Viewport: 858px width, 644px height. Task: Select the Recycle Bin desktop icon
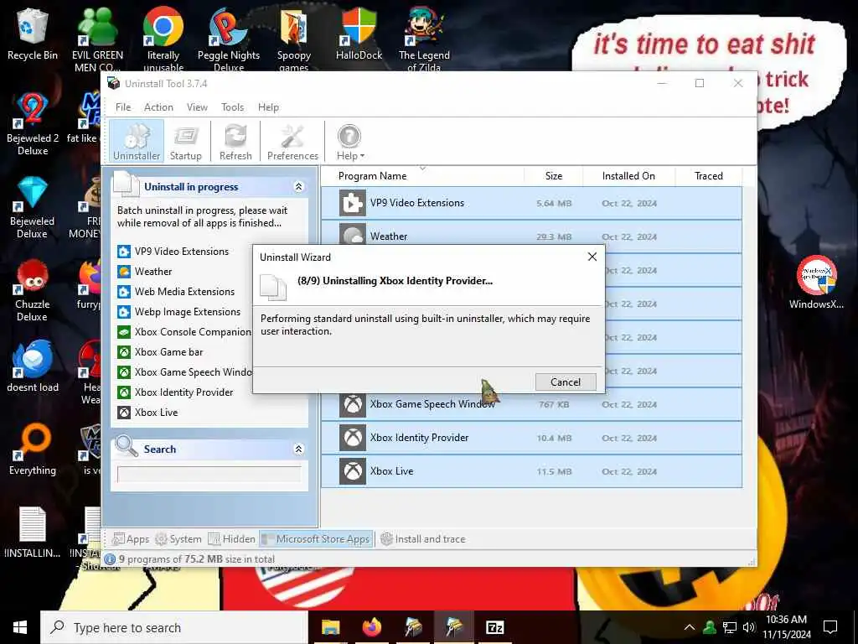[33, 34]
